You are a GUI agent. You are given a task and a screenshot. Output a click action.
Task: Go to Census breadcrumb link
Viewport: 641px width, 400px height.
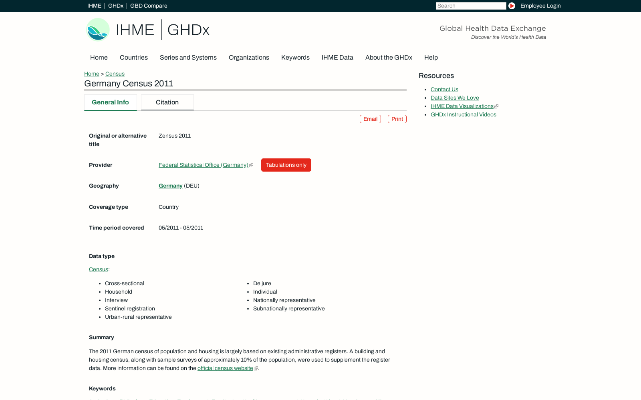pos(115,74)
